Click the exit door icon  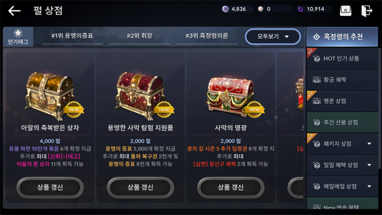point(367,11)
